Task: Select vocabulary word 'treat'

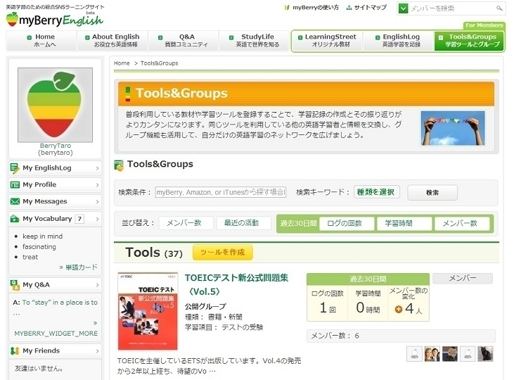Action: point(30,257)
